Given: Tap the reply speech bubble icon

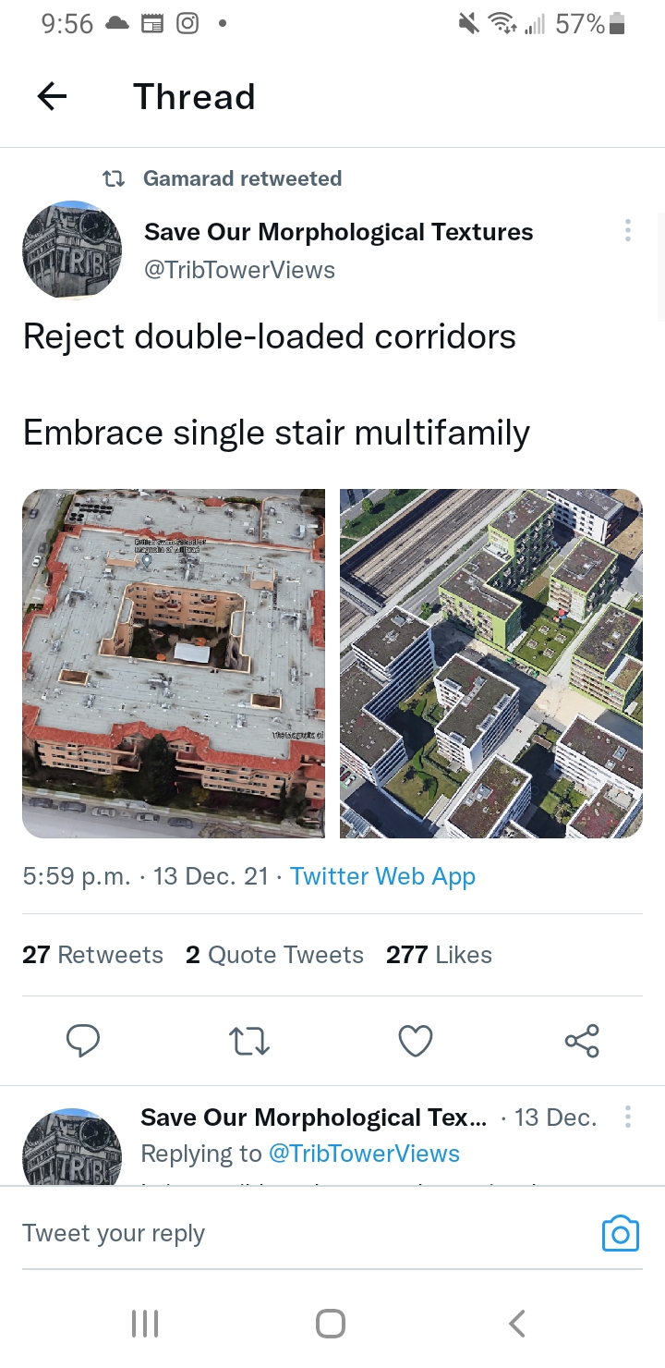Looking at the screenshot, I should pos(83,1041).
